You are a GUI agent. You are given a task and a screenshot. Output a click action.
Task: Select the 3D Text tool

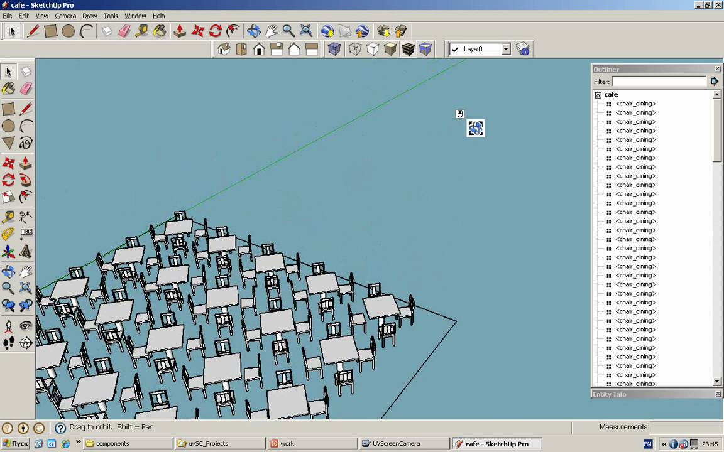[26, 251]
